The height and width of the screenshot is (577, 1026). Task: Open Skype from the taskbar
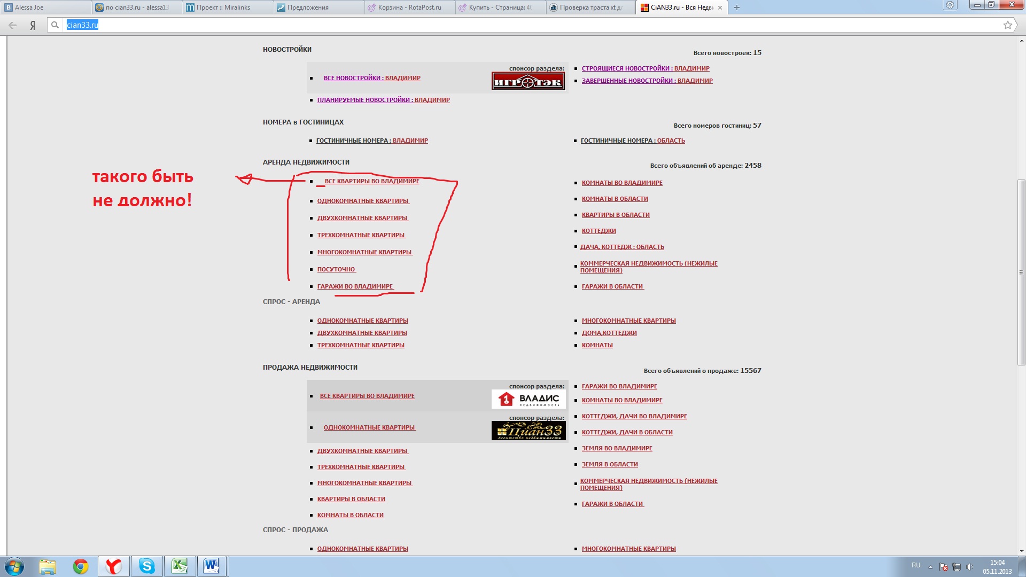coord(146,566)
